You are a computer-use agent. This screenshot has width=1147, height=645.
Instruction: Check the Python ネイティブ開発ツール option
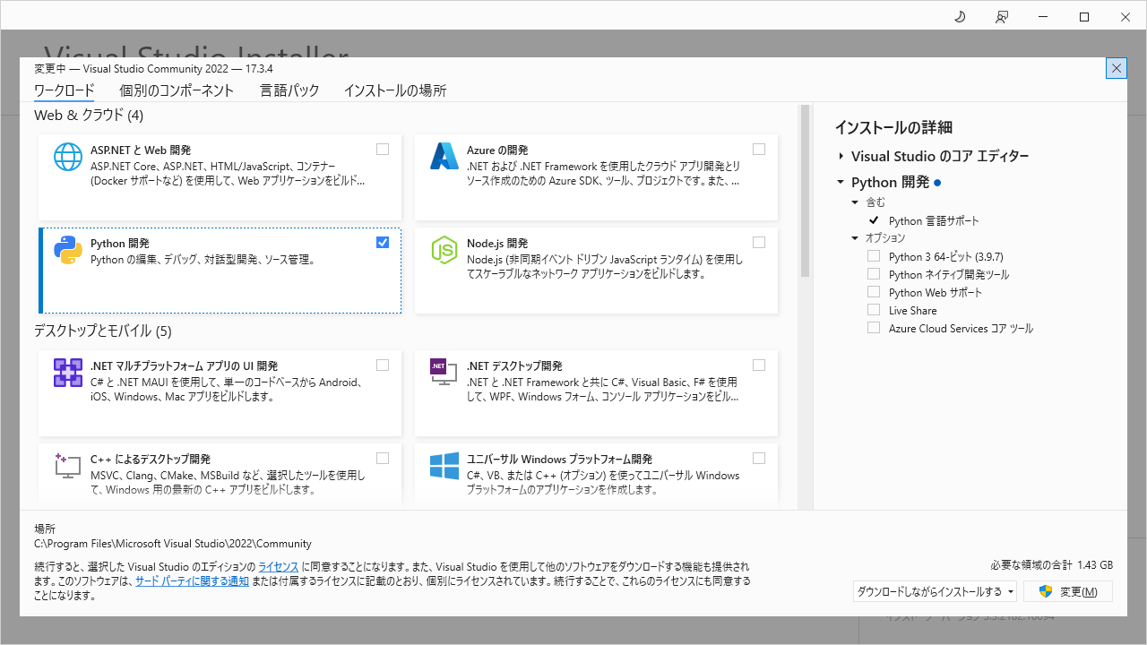pyautogui.click(x=874, y=274)
